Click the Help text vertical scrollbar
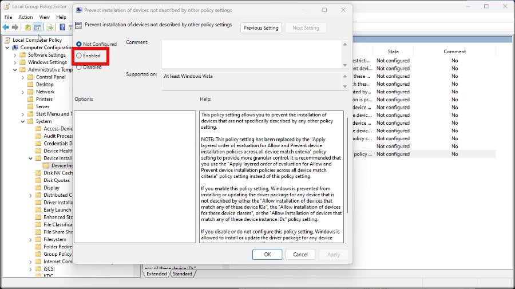515x289 pixels. [347, 165]
